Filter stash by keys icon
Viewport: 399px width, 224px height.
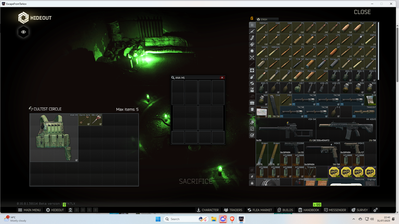pyautogui.click(x=252, y=122)
